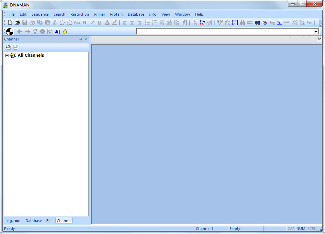The image size is (325, 234).
Task: Click the browser Forward arrow
Action: pyautogui.click(x=28, y=32)
